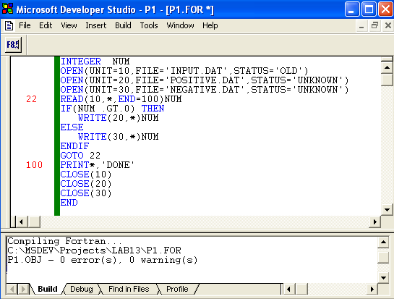Click the document icon beside File menu

pos(9,25)
